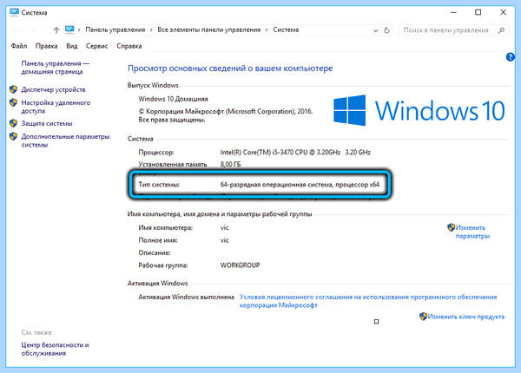The height and width of the screenshot is (373, 521).
Task: Close the Система window
Action: click(503, 12)
